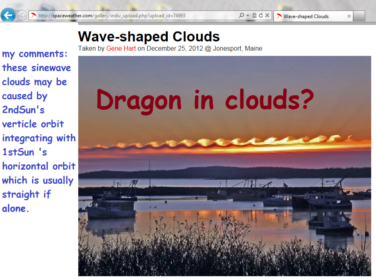The width and height of the screenshot is (376, 279).
Task: Click the '2ndSun's' blue comment line
Action: coord(23,110)
